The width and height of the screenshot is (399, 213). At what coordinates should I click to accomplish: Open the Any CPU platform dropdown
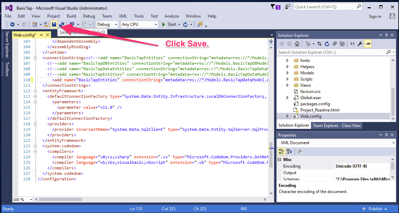tap(139, 24)
